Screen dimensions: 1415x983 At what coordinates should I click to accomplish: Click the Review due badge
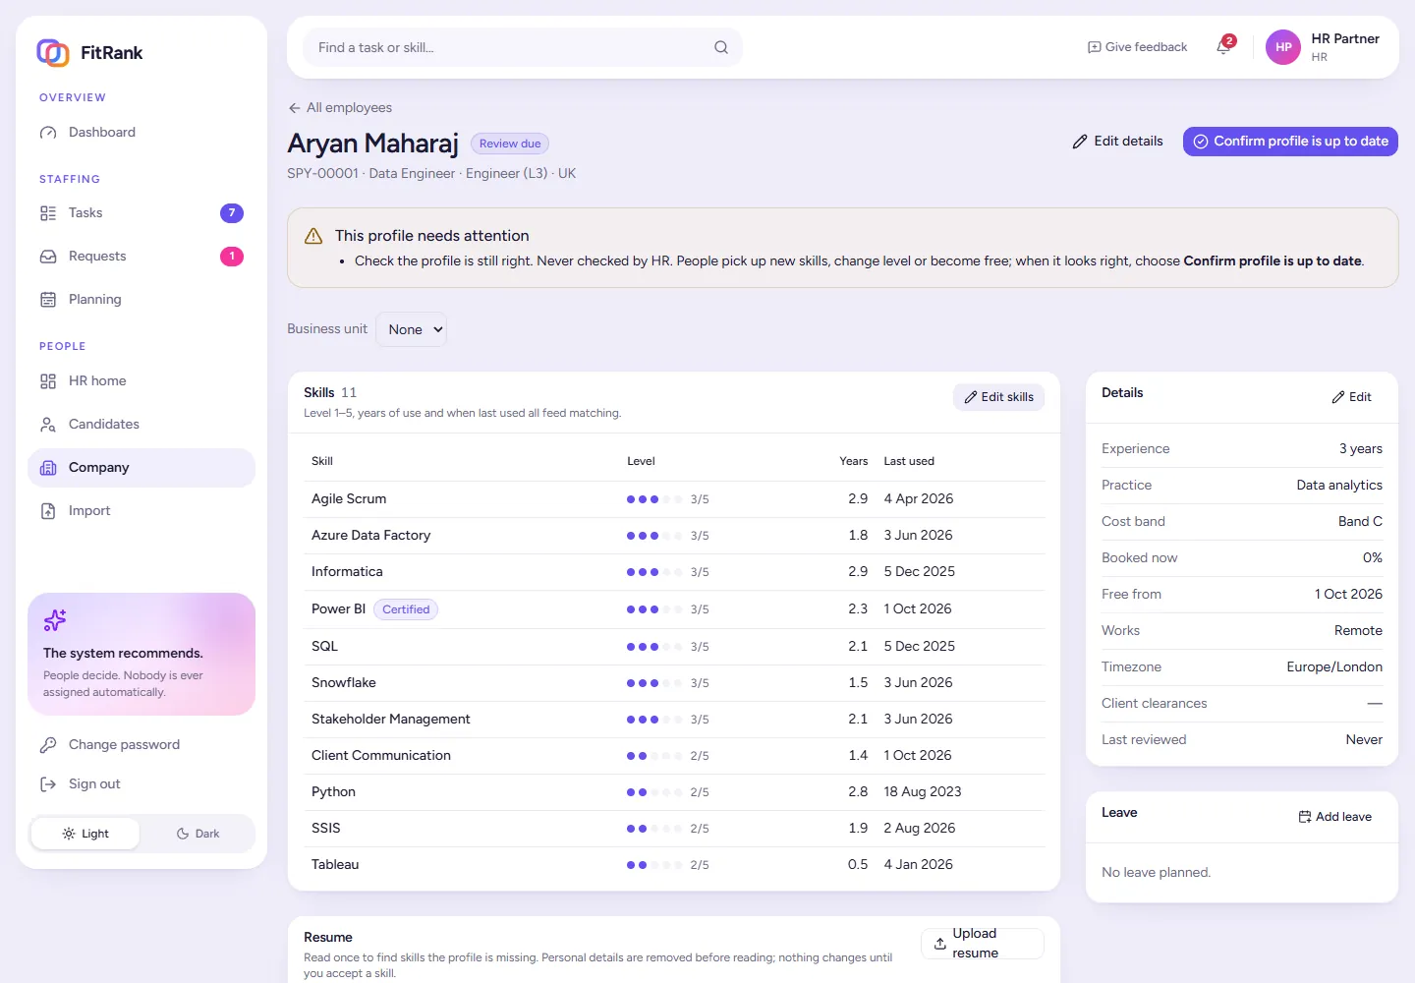pos(510,144)
